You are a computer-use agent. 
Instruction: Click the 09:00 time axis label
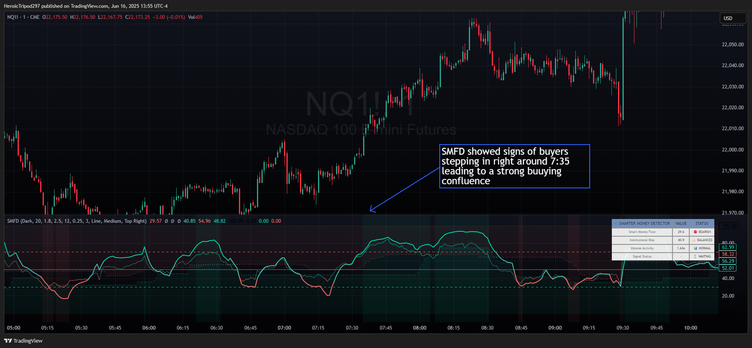[x=555, y=328]
